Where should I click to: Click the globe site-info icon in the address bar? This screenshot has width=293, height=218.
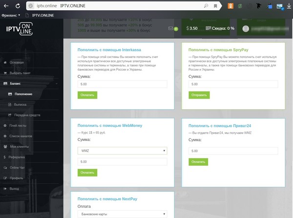pyautogui.click(x=30, y=6)
